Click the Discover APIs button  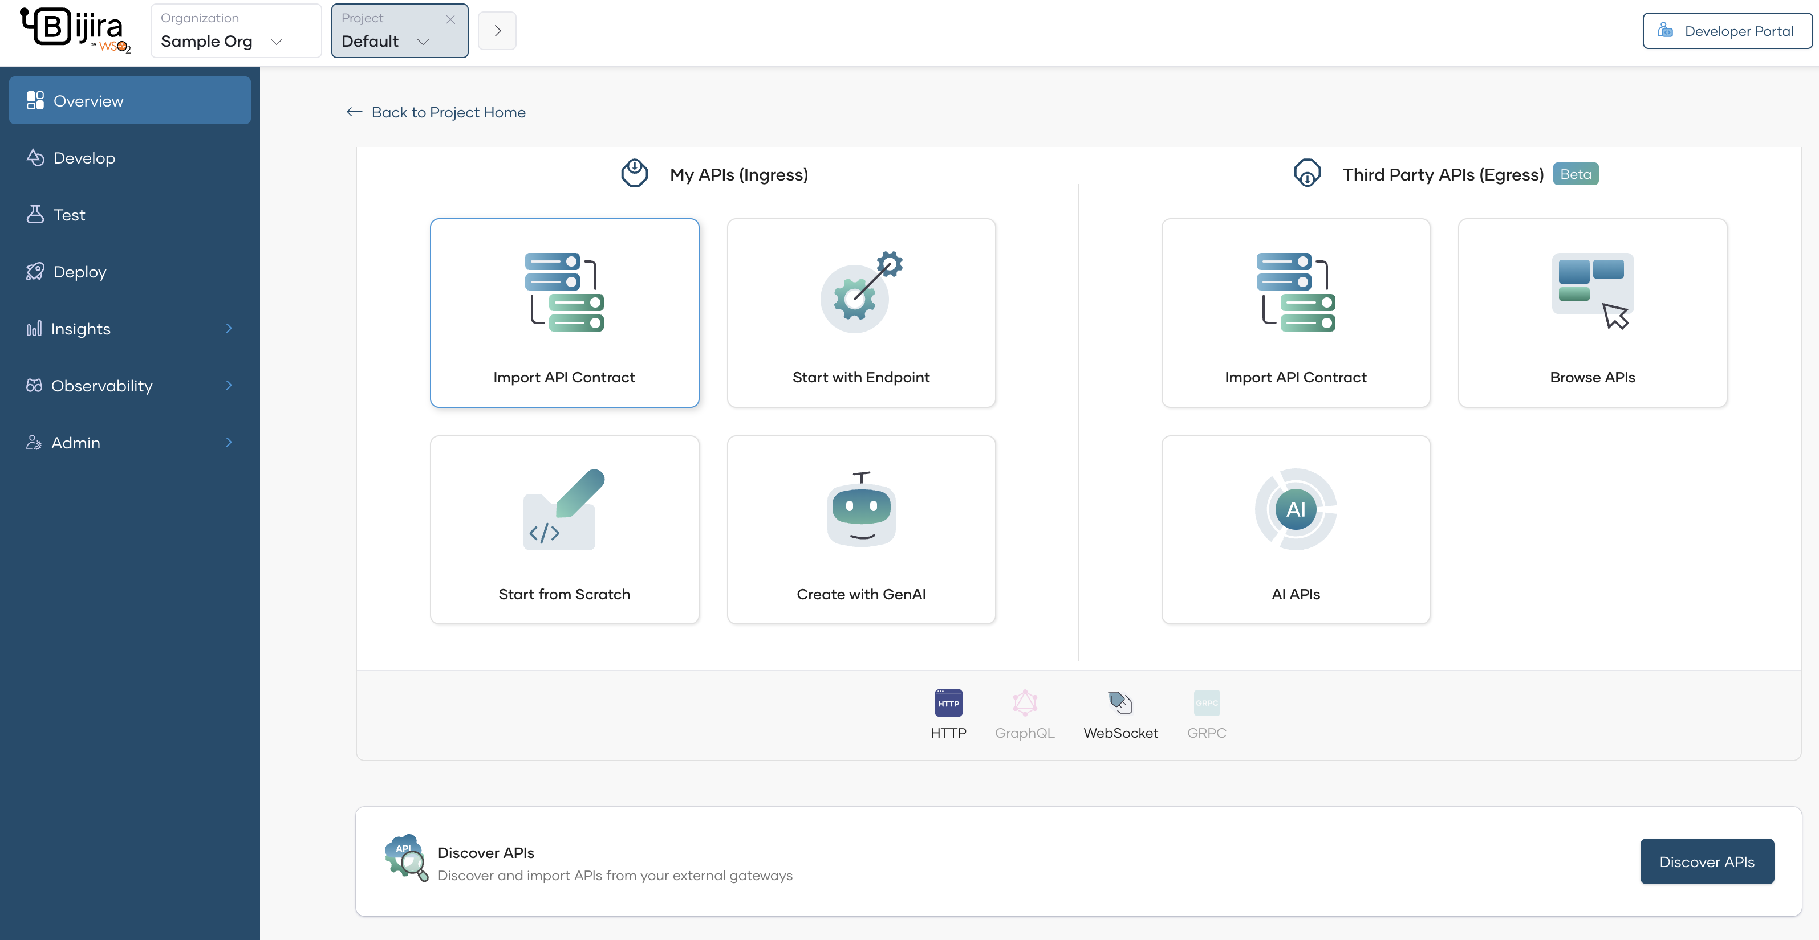pyautogui.click(x=1707, y=861)
